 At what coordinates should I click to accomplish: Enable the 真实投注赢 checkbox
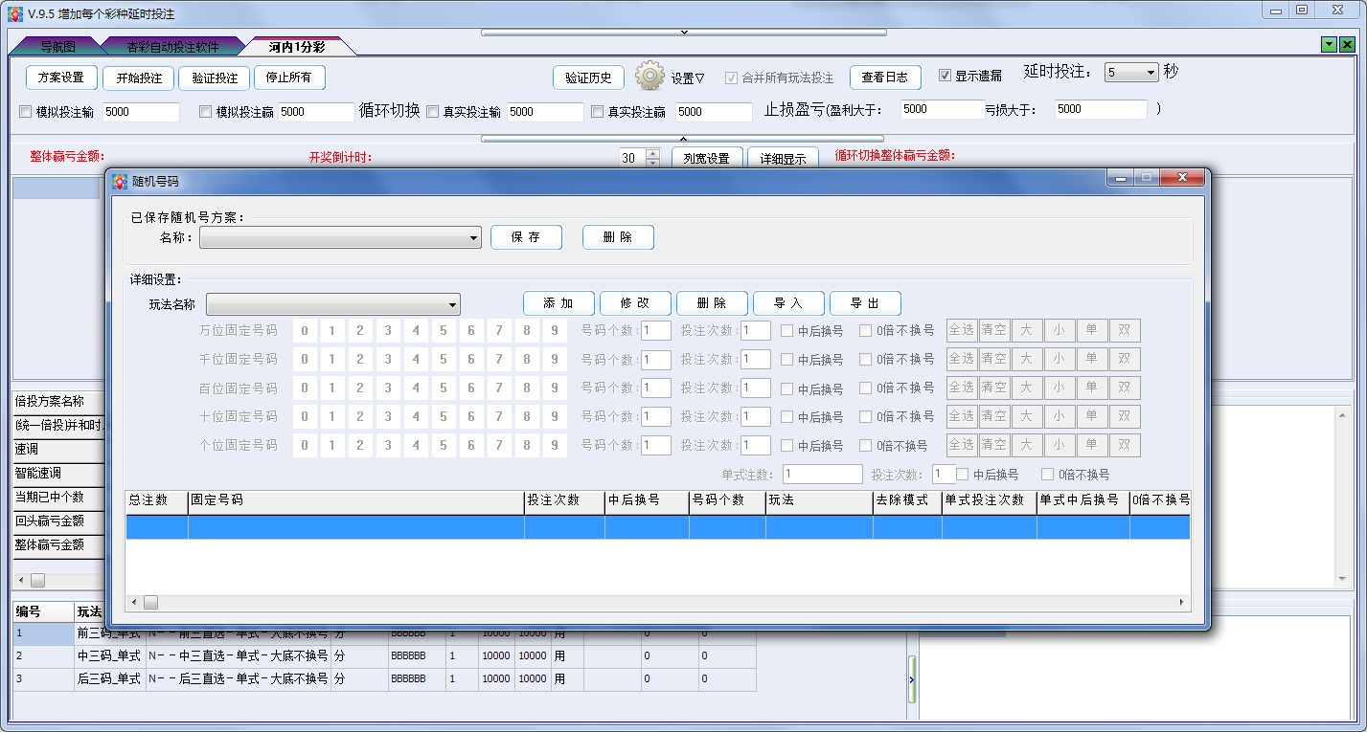(x=597, y=112)
